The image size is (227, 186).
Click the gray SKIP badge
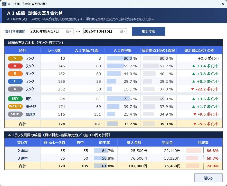15,114
